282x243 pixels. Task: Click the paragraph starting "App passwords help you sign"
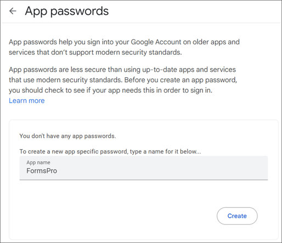tap(124, 47)
